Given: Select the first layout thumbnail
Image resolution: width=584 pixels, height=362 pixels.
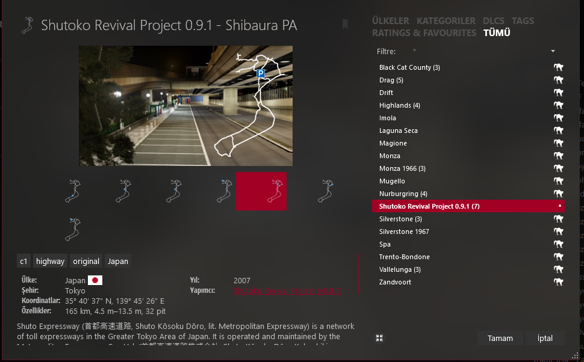Looking at the screenshot, I should [73, 191].
